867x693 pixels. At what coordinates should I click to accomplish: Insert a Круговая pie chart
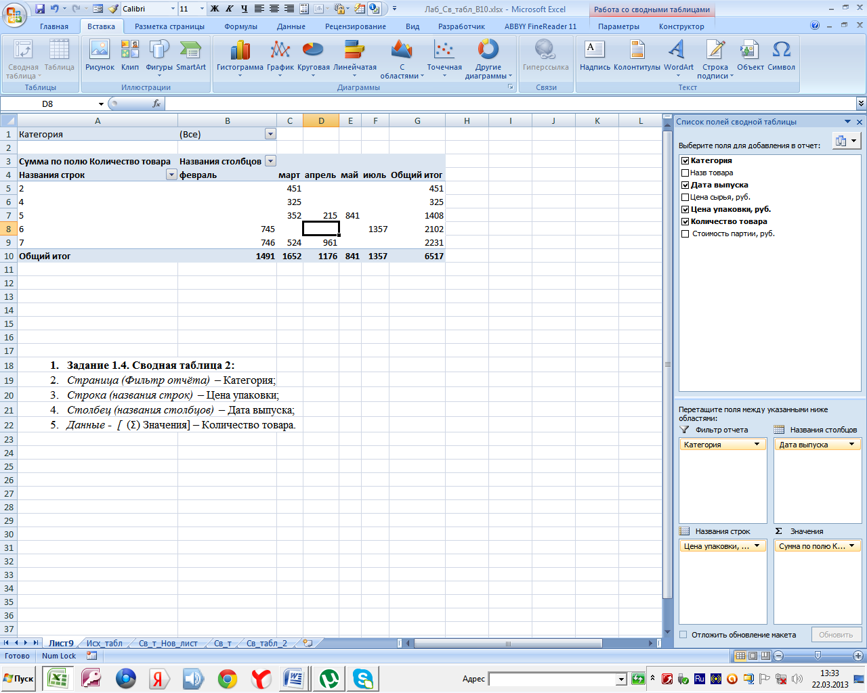pyautogui.click(x=313, y=58)
